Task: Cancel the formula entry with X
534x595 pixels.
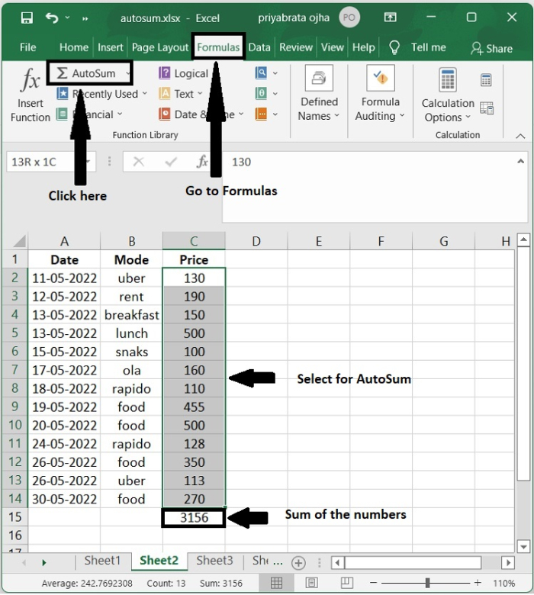Action: point(139,162)
